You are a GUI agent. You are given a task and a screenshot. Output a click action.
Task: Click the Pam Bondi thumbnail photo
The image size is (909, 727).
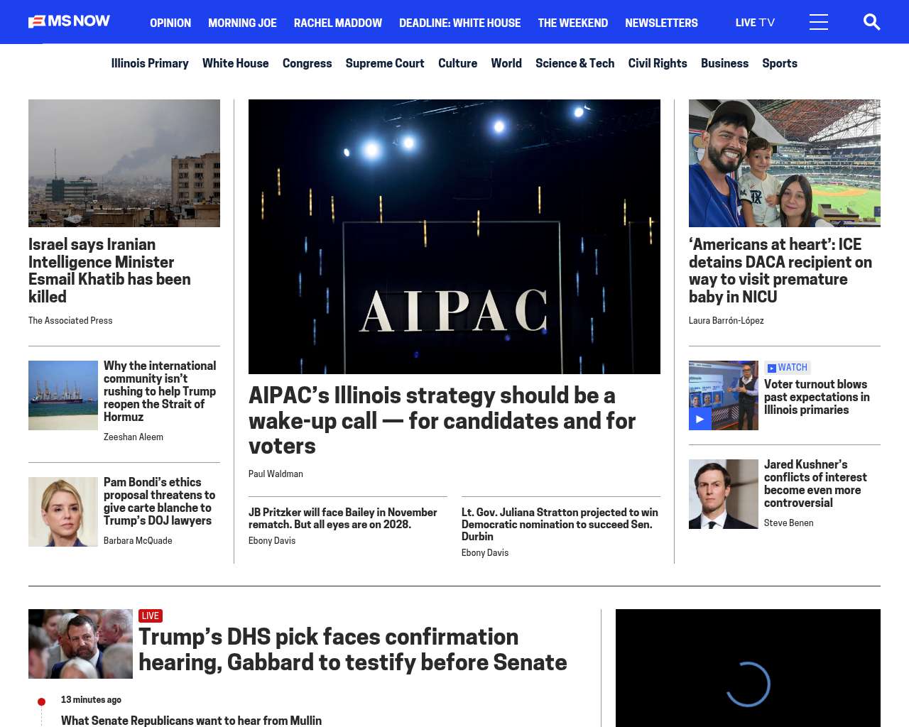tap(63, 512)
